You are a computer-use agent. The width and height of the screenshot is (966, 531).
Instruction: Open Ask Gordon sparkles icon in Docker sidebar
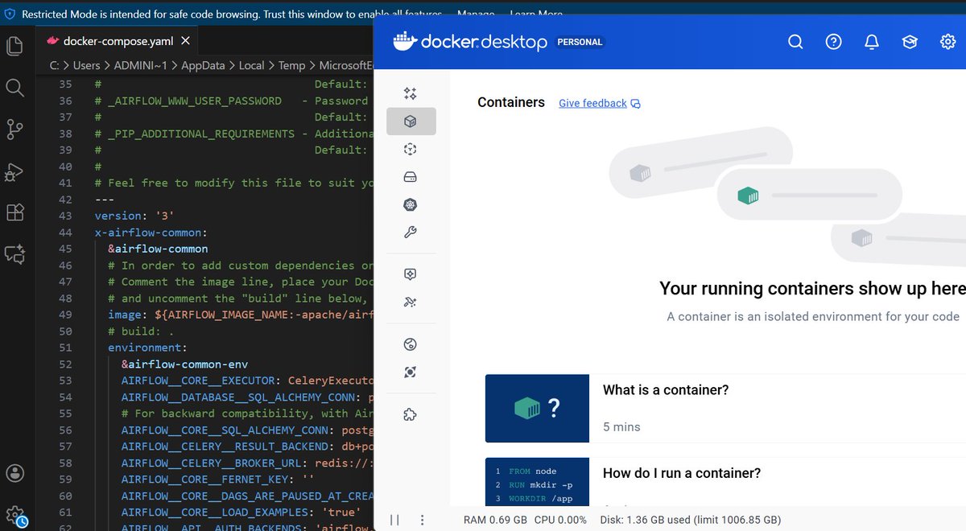(x=411, y=93)
